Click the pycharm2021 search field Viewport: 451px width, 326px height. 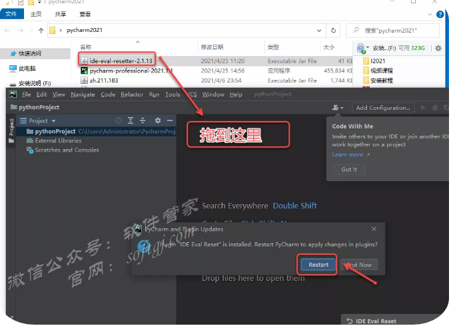click(x=393, y=31)
